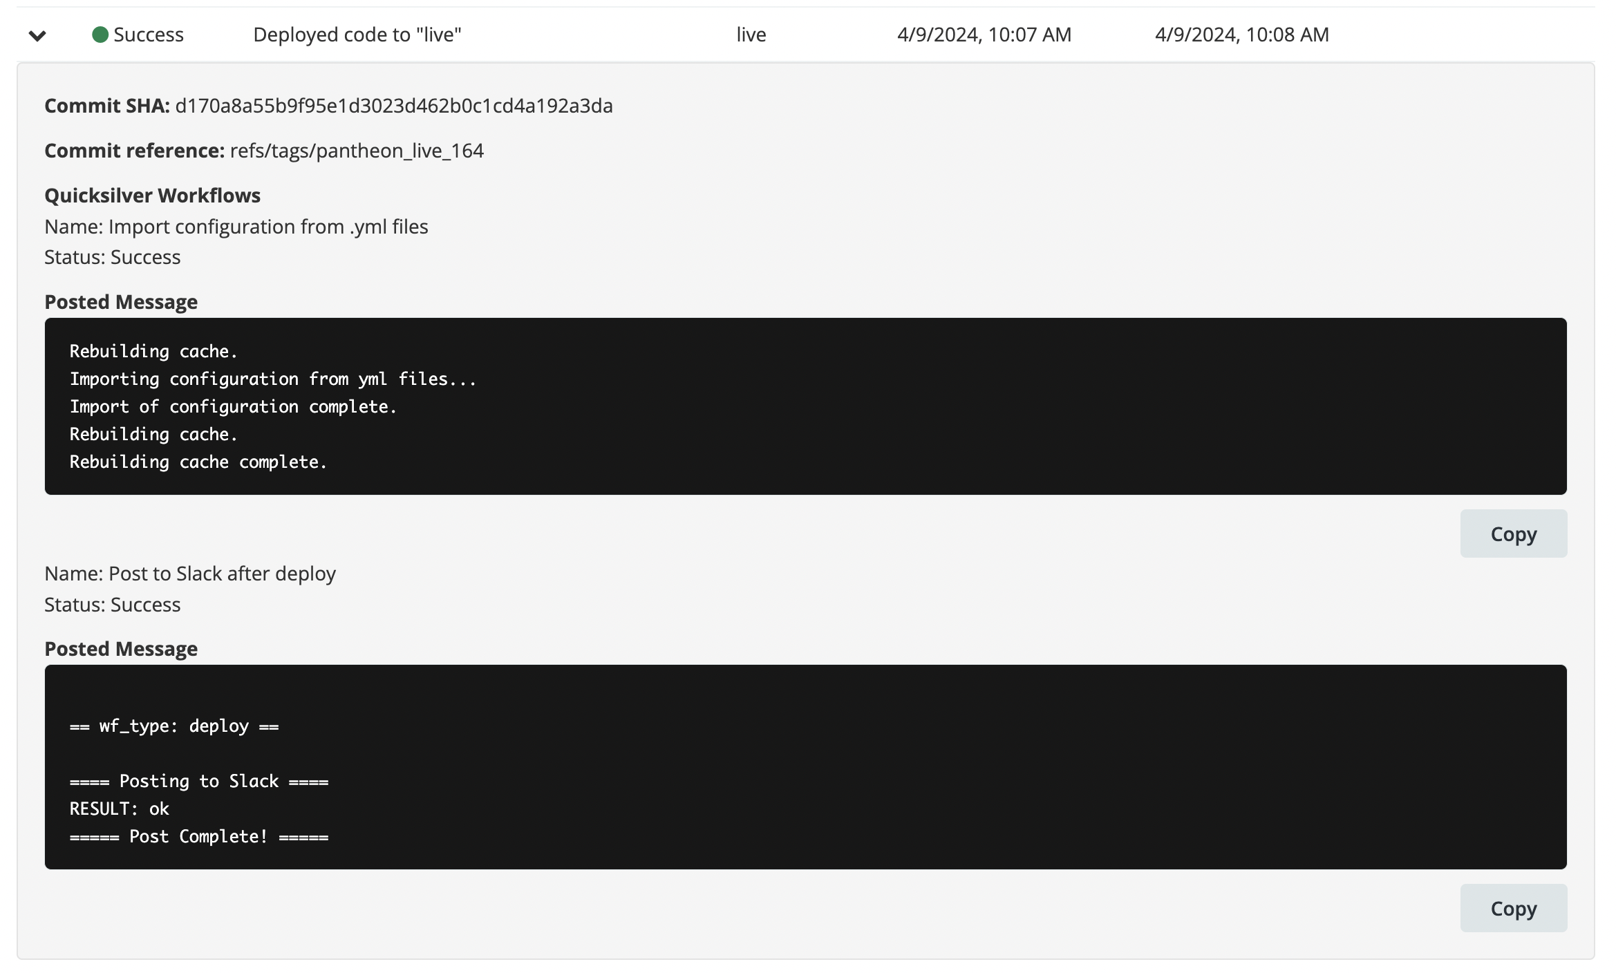Image resolution: width=1616 pixels, height=973 pixels.
Task: Click Status: Success under Post to Slack
Action: click(x=112, y=605)
